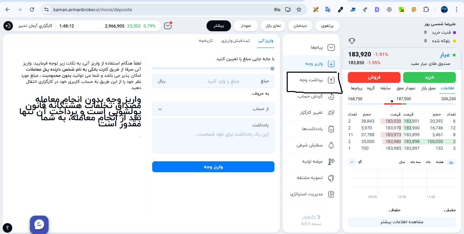Open Chrome extensions puzzle icon

pyautogui.click(x=426, y=10)
